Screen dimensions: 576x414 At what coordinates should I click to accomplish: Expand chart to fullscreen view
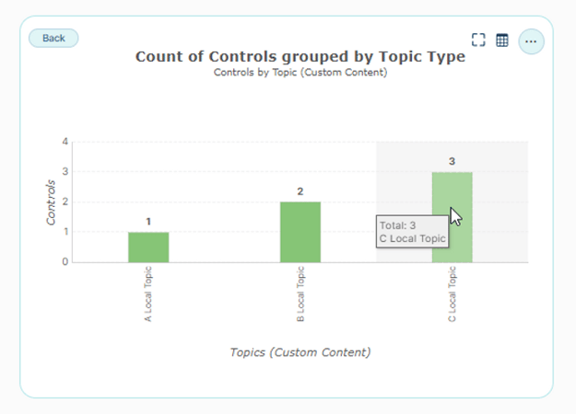point(478,40)
